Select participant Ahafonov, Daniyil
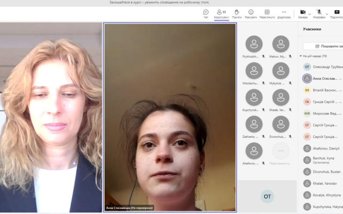343x214 pixels. coord(323,149)
